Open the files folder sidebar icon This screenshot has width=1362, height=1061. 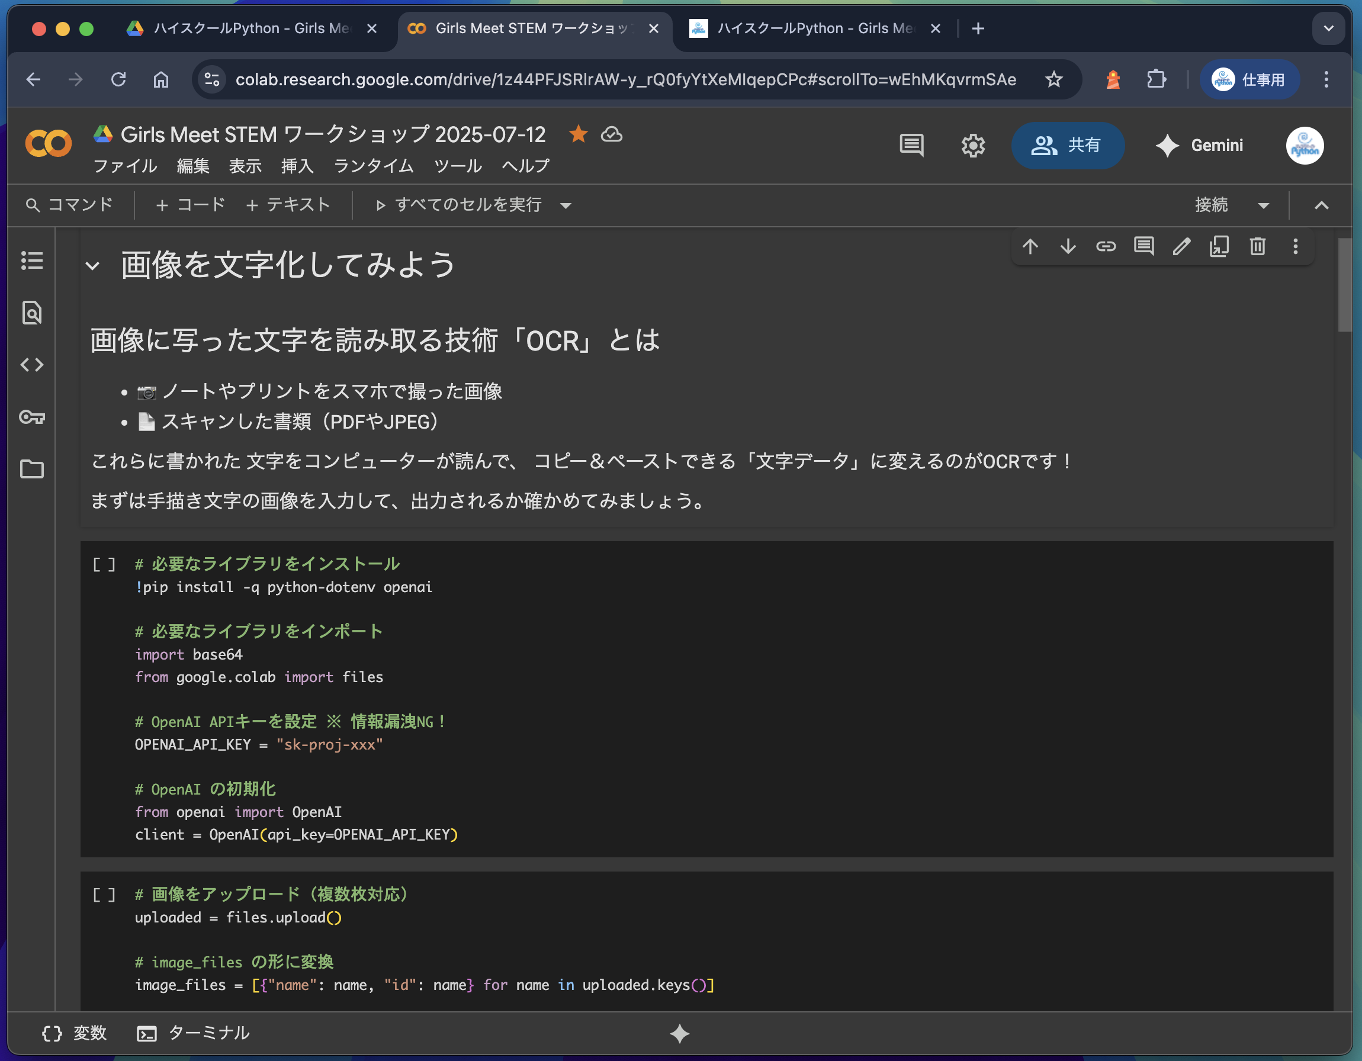[32, 469]
